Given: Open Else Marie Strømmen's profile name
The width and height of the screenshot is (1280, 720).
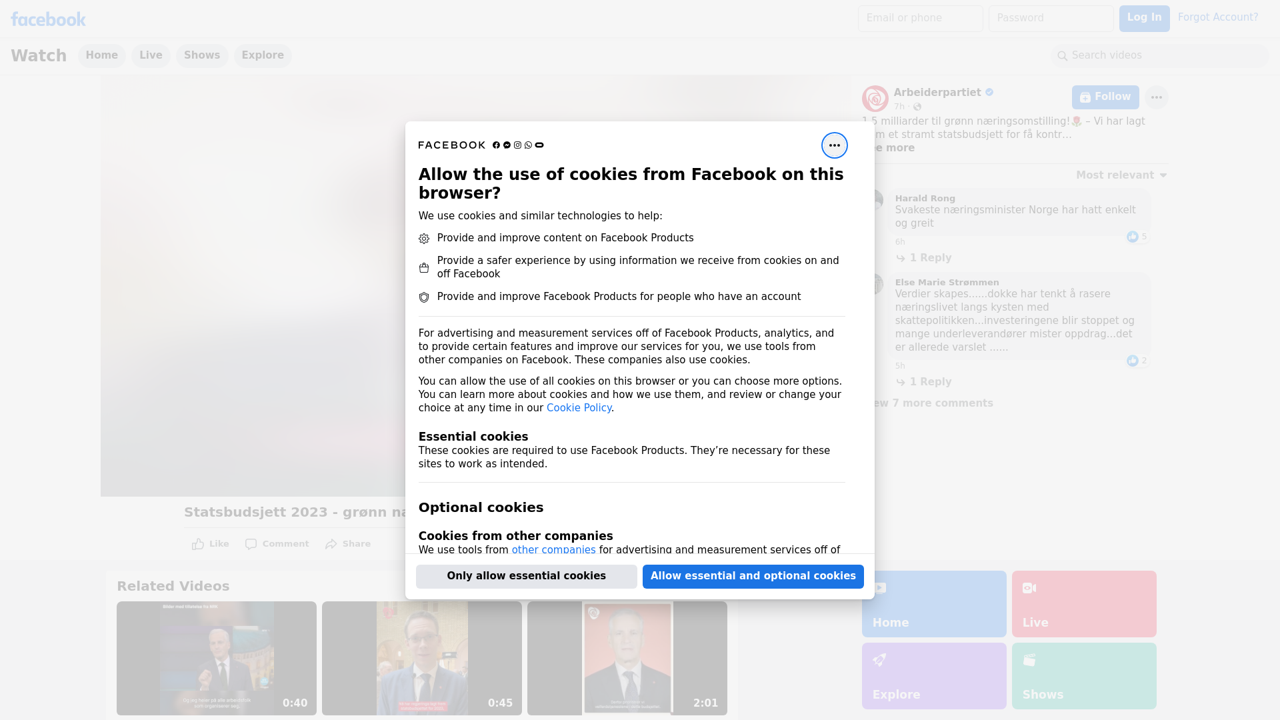Looking at the screenshot, I should (x=947, y=282).
